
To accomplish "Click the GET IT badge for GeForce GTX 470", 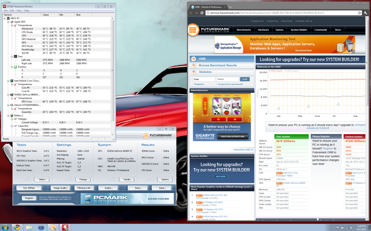I will click(199, 217).
